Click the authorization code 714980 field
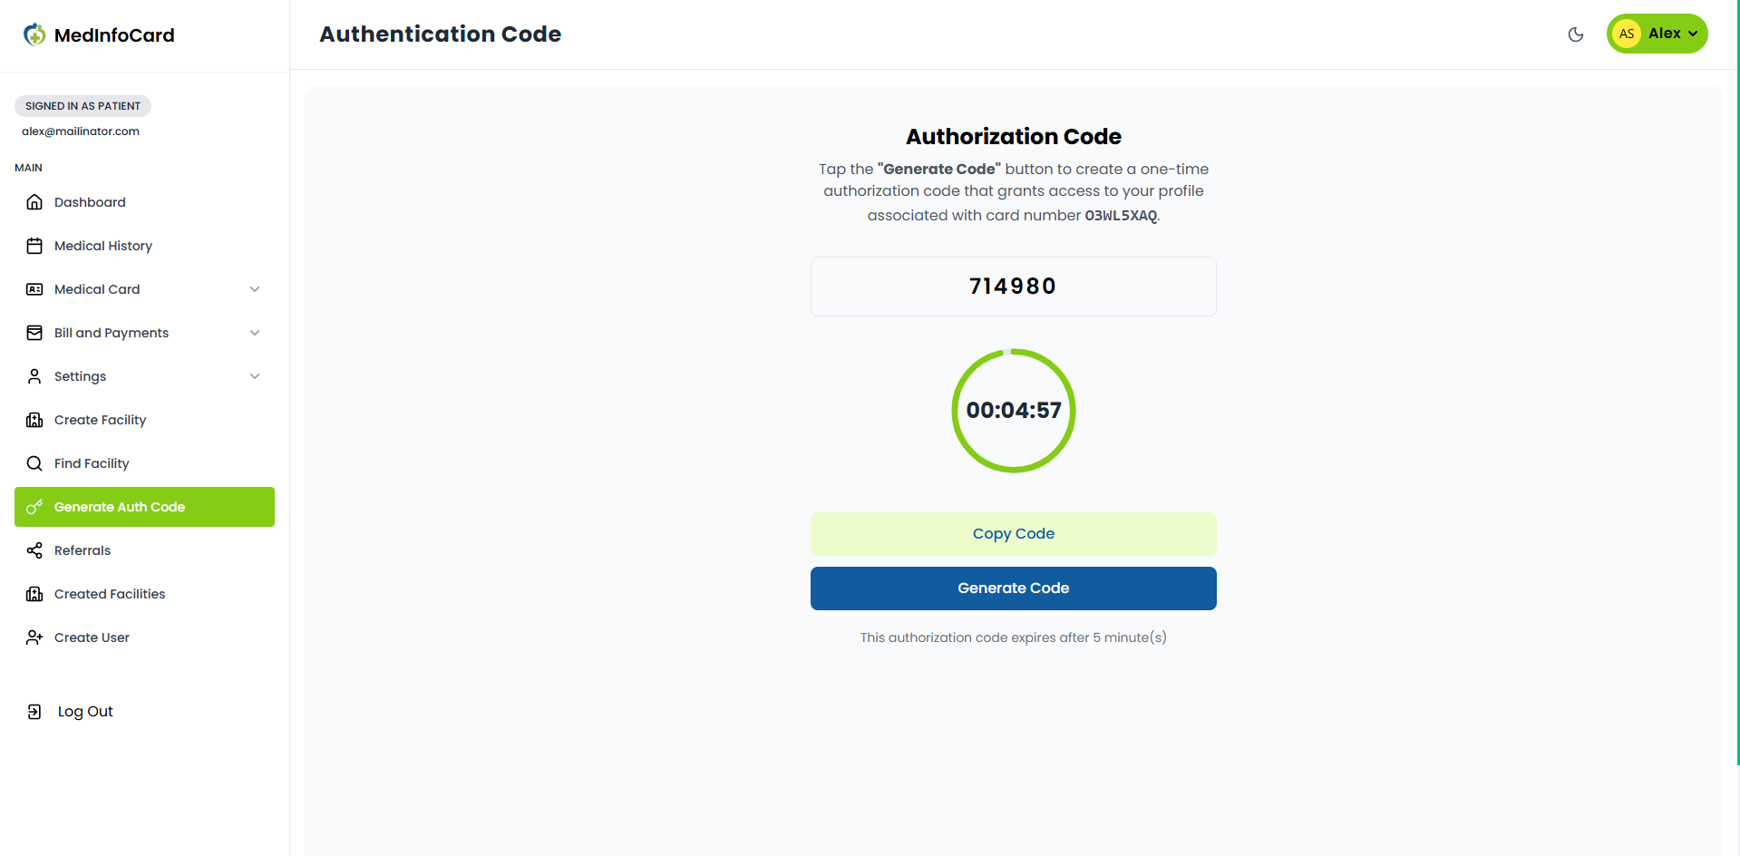The height and width of the screenshot is (856, 1740). click(x=1013, y=287)
